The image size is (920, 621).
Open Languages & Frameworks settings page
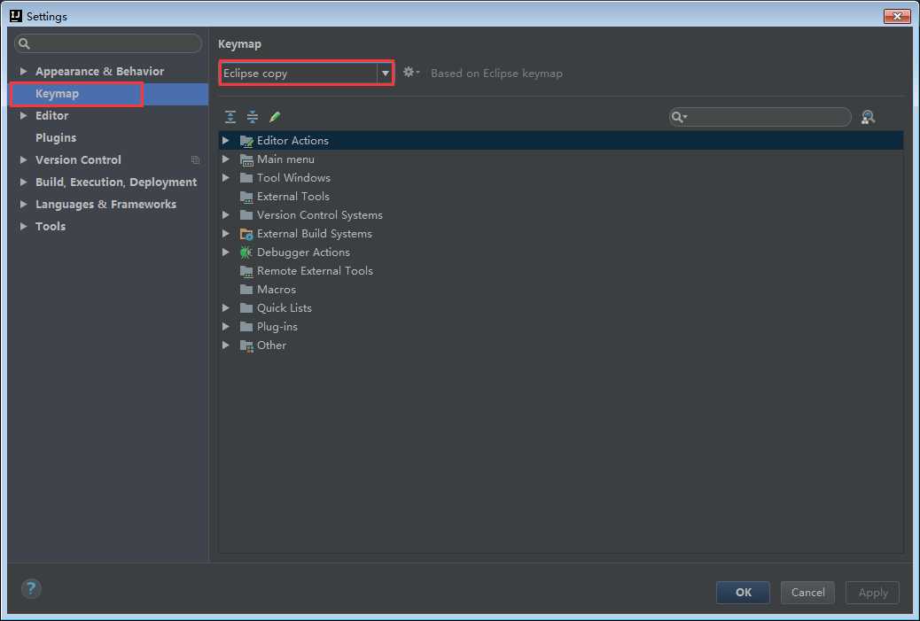point(105,204)
